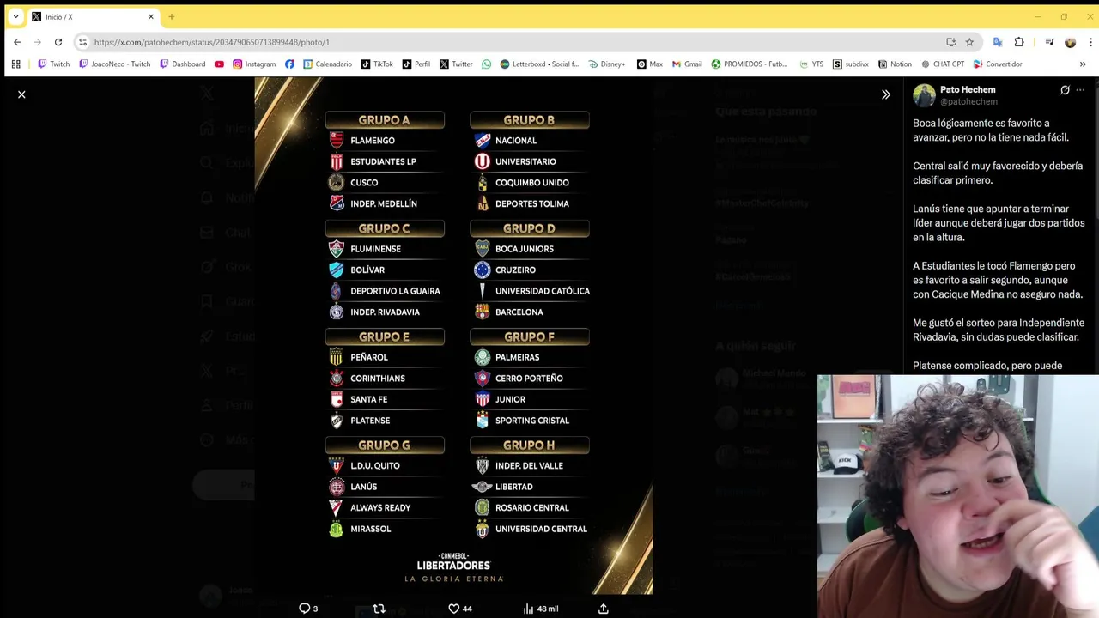Open Pato Hechem's profile avatar

click(x=924, y=95)
